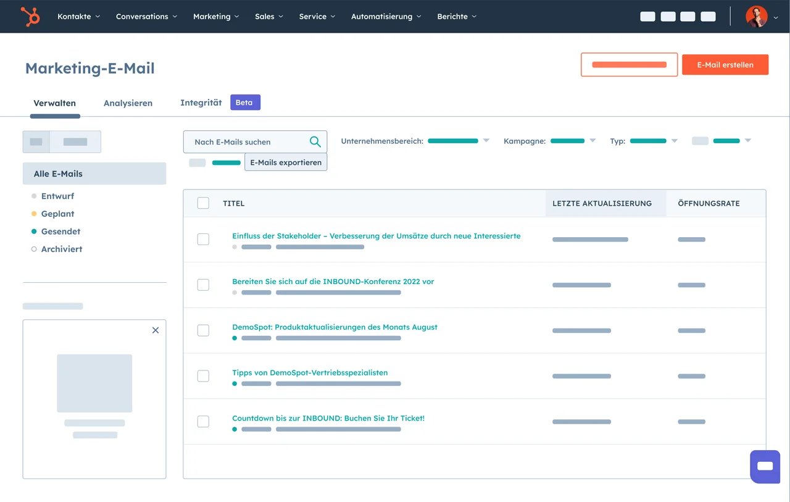790x502 pixels.
Task: Open the user profile avatar menu
Action: pyautogui.click(x=756, y=17)
